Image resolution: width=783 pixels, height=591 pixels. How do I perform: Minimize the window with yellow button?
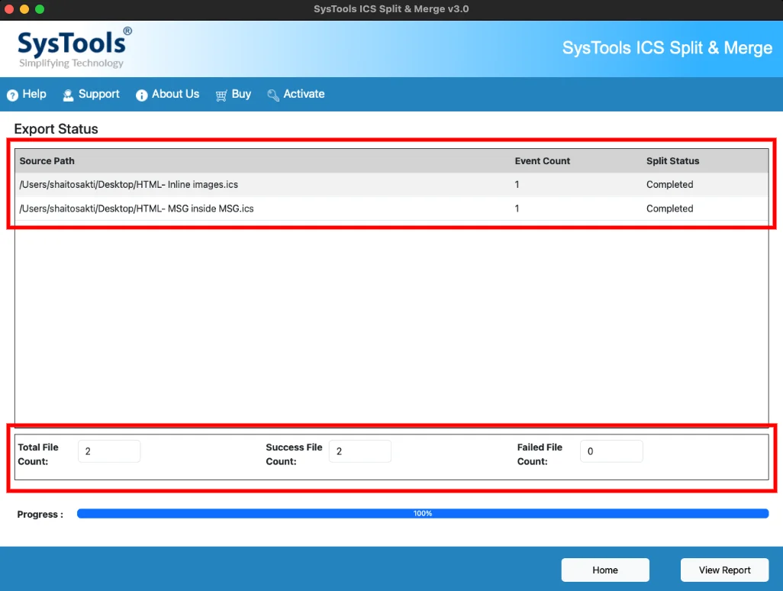click(x=24, y=9)
